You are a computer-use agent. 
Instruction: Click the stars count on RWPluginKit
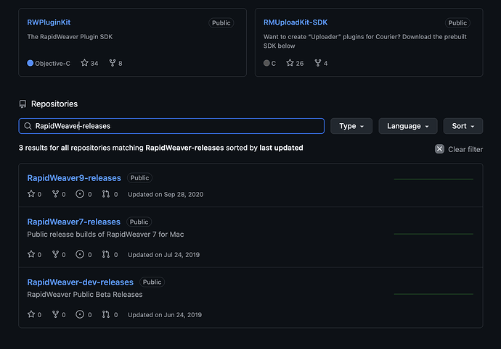[89, 64]
